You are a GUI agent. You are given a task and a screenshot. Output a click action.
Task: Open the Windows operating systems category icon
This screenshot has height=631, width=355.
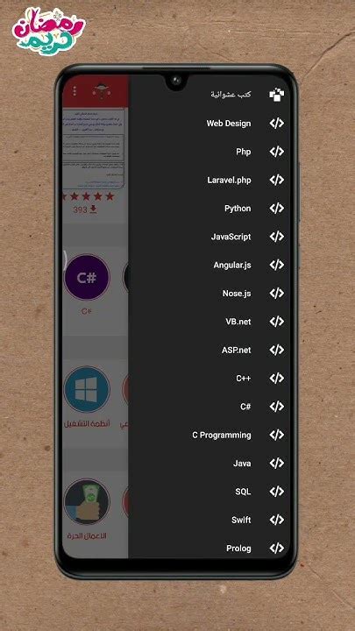click(87, 389)
